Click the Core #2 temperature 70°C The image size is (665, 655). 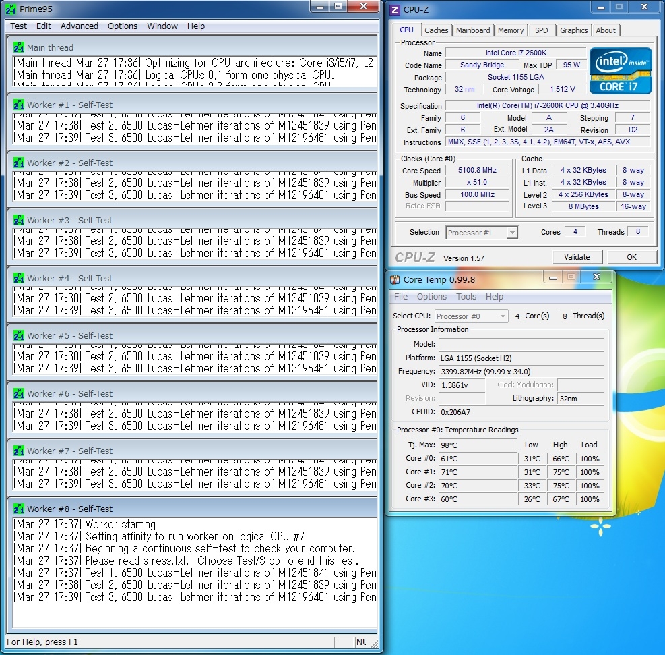click(x=478, y=486)
